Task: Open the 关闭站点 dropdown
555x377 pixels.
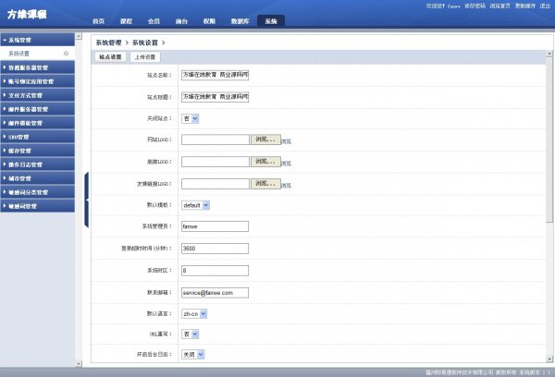Action: [191, 118]
